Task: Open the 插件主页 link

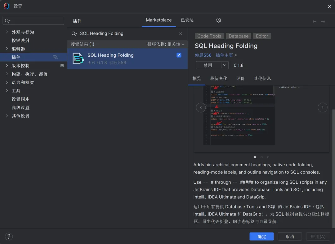Action: click(226, 55)
